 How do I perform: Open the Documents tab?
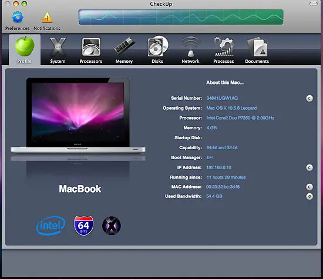pyautogui.click(x=257, y=50)
